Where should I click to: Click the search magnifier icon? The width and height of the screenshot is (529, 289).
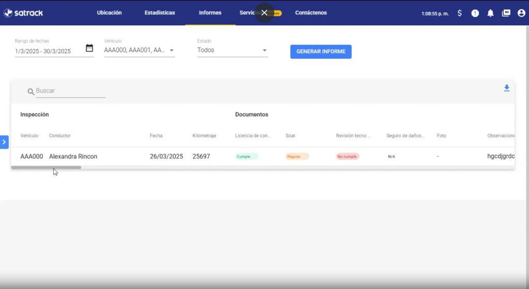(x=30, y=92)
